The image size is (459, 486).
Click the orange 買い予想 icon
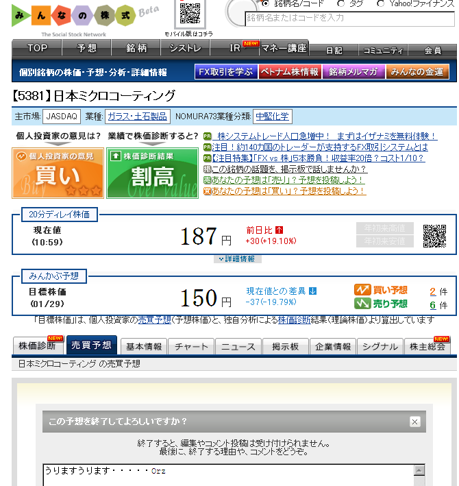point(362,290)
